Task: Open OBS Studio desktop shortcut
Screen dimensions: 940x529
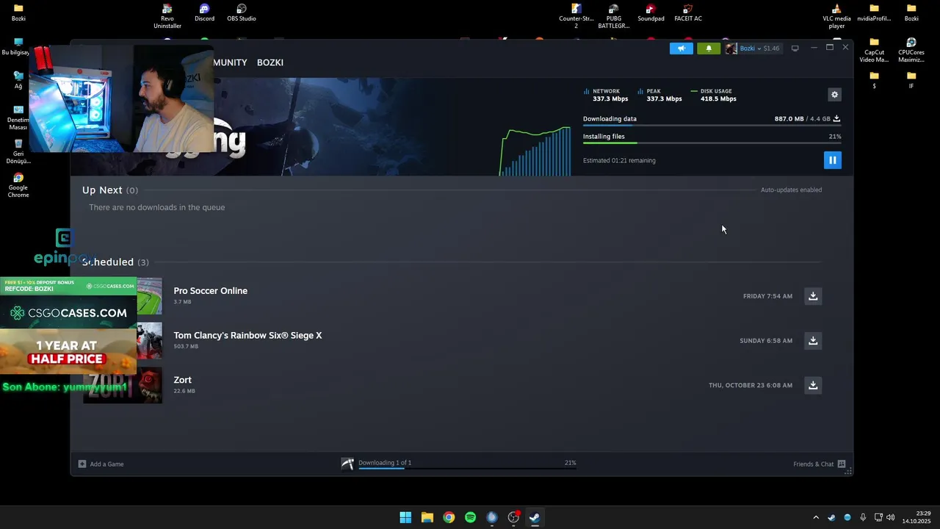Action: [x=242, y=13]
